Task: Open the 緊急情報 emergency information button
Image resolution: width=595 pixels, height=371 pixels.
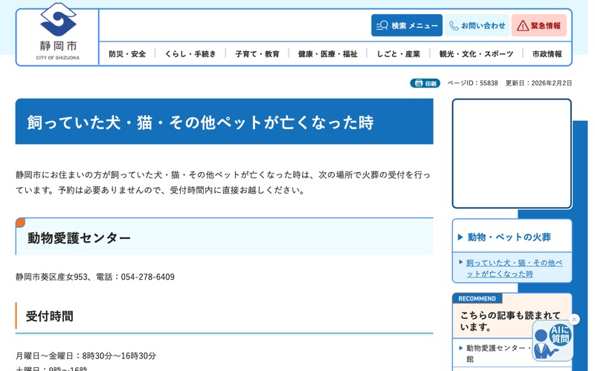Action: tap(538, 25)
